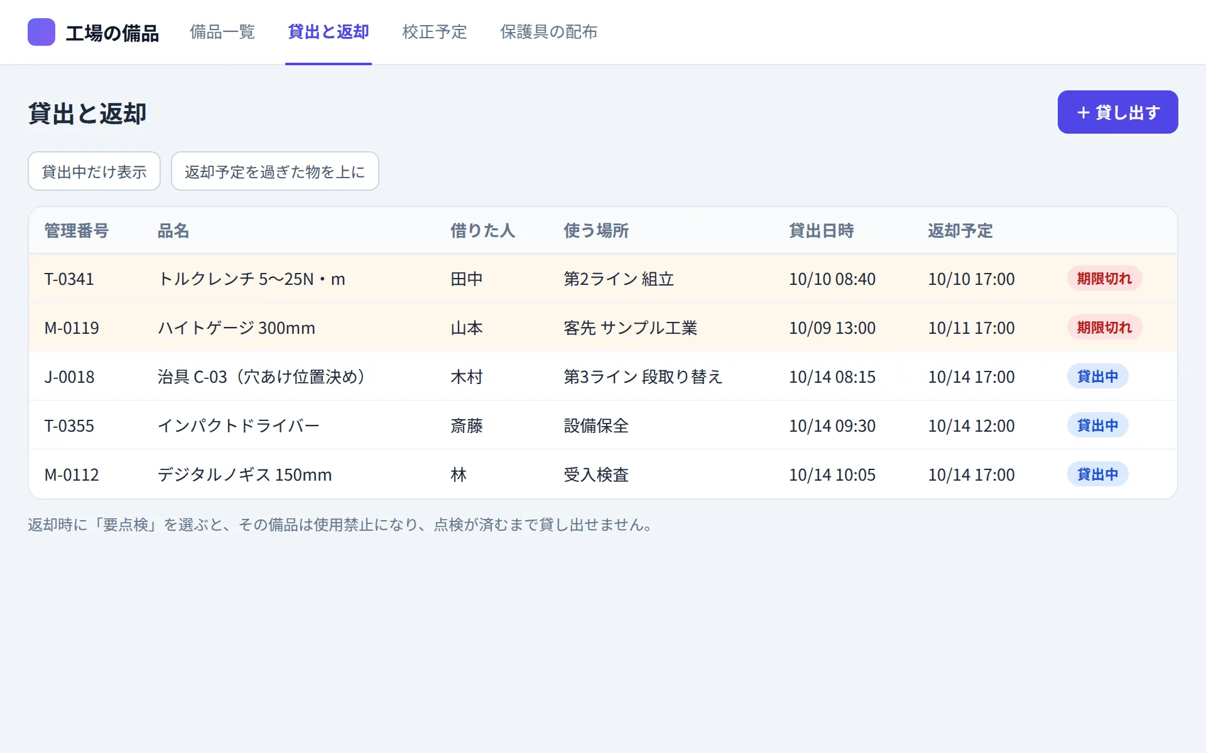
Task: Go to the 保護具の配布 tab
Action: click(548, 32)
